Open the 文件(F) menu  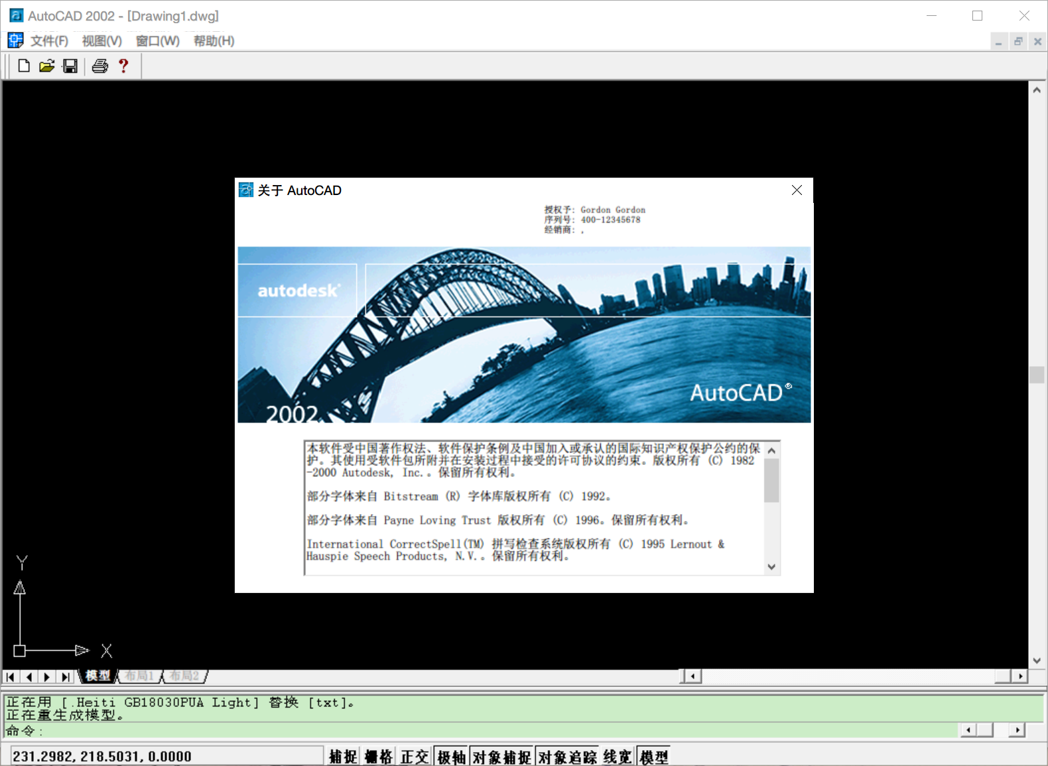click(x=49, y=40)
